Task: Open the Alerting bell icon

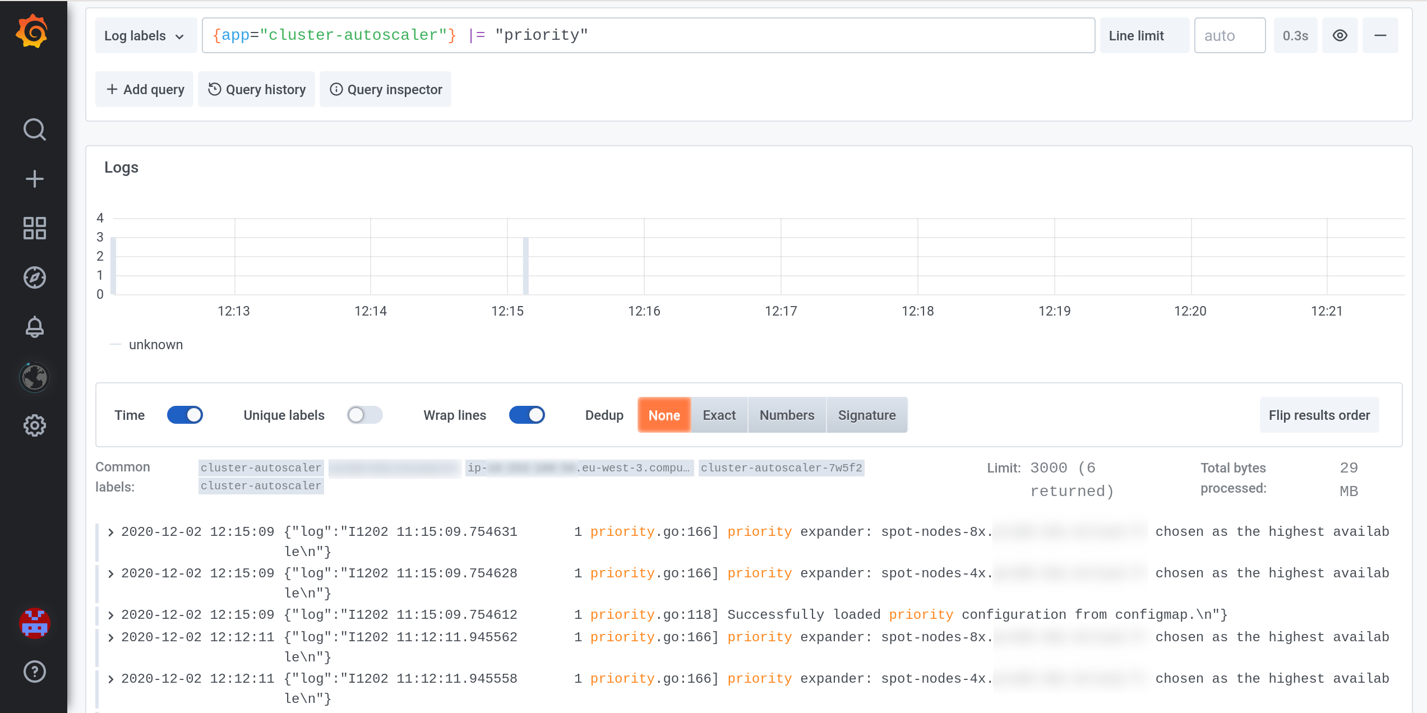Action: click(35, 327)
